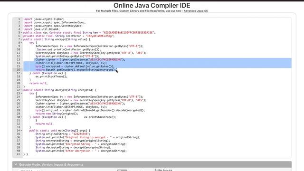Image resolution: width=304 pixels, height=171 pixels.
Task: Click the key string value on line 5
Action: [128, 33]
